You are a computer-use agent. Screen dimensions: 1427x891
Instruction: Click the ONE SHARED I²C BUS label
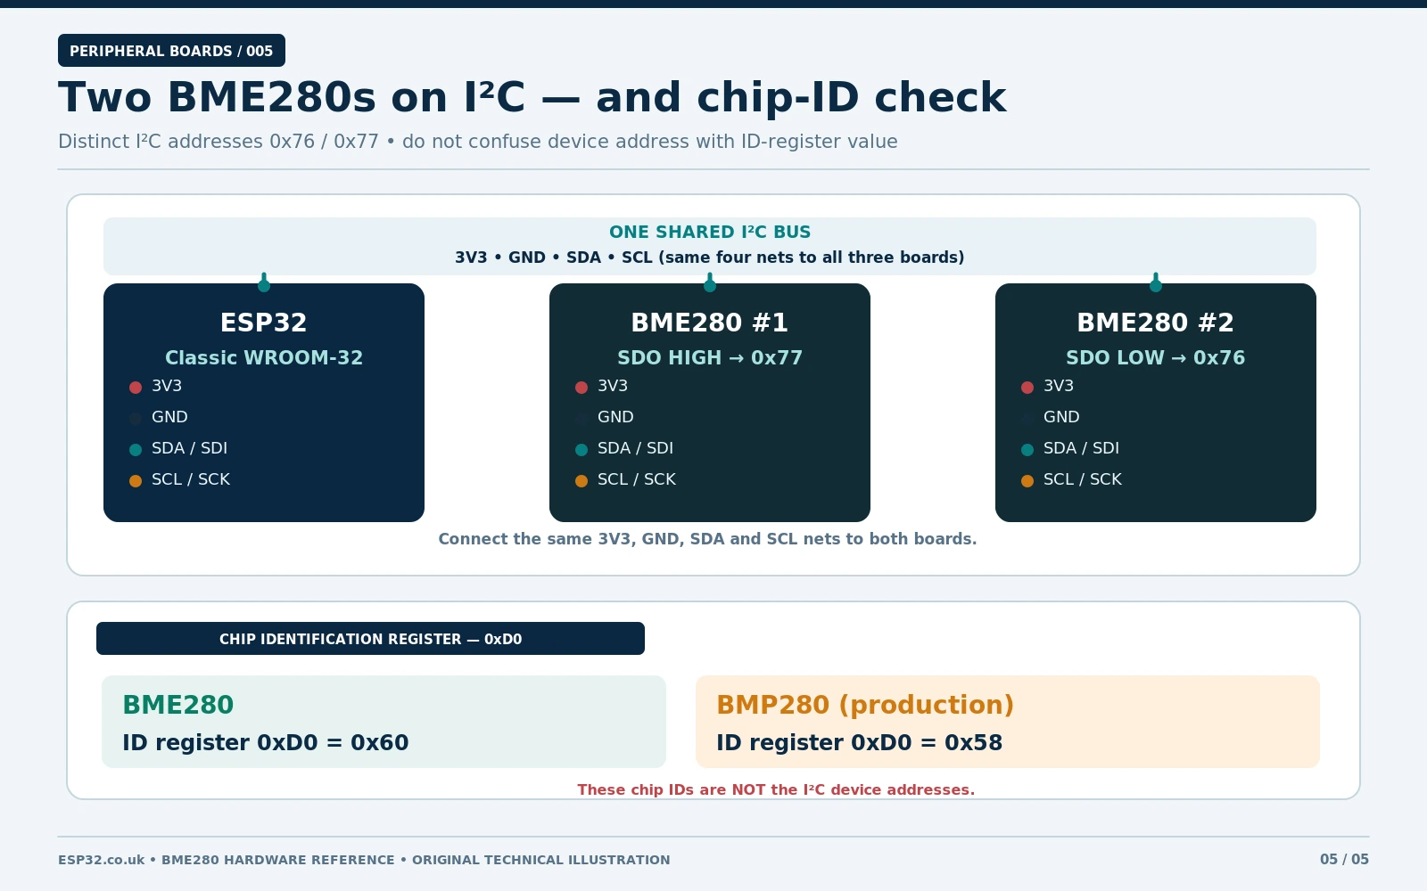click(x=710, y=233)
